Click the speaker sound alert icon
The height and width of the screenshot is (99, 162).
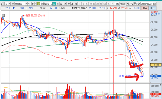33,4
